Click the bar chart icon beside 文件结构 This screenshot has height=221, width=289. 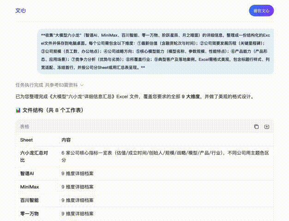[18, 110]
